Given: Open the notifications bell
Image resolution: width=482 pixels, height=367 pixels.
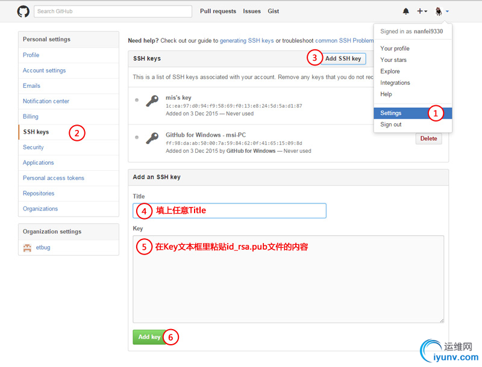Looking at the screenshot, I should pos(405,11).
